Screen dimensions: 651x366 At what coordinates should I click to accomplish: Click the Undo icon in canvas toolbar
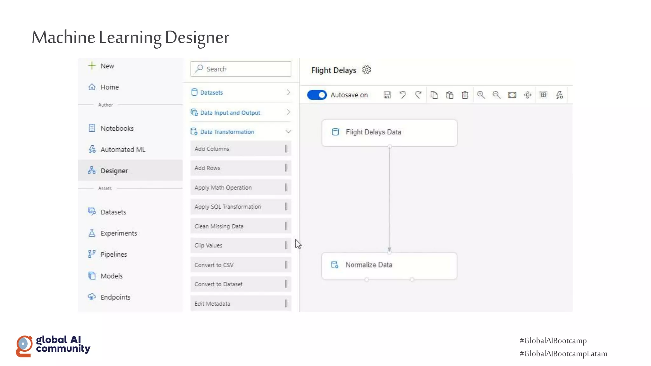pos(402,95)
